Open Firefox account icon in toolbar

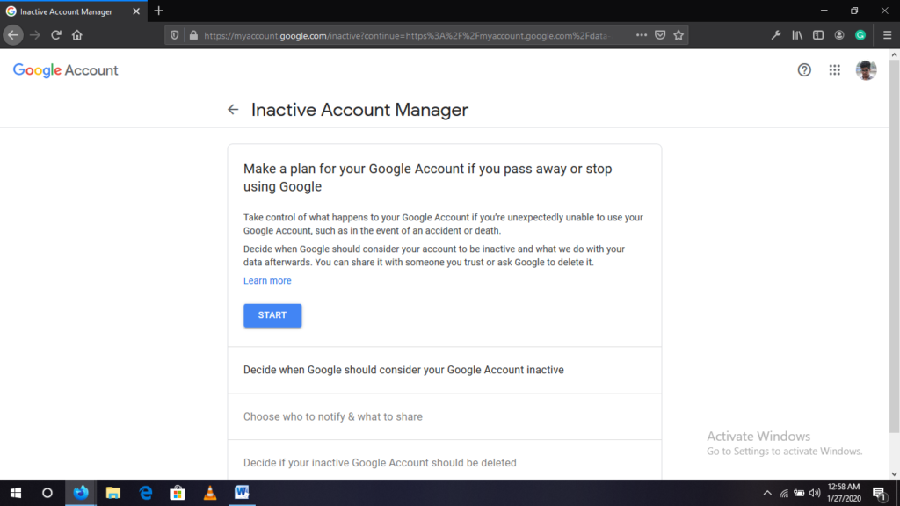click(x=839, y=35)
